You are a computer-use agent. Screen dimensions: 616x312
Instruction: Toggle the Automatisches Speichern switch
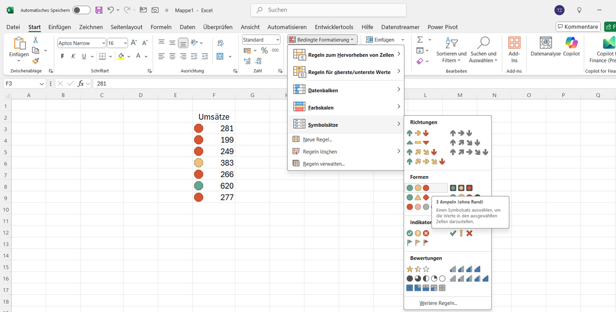[x=81, y=10]
